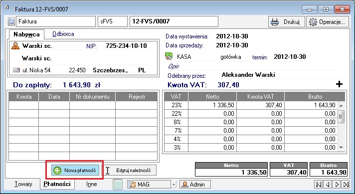355x194 pixels.
Task: Open the Inne tab
Action: 91,184
